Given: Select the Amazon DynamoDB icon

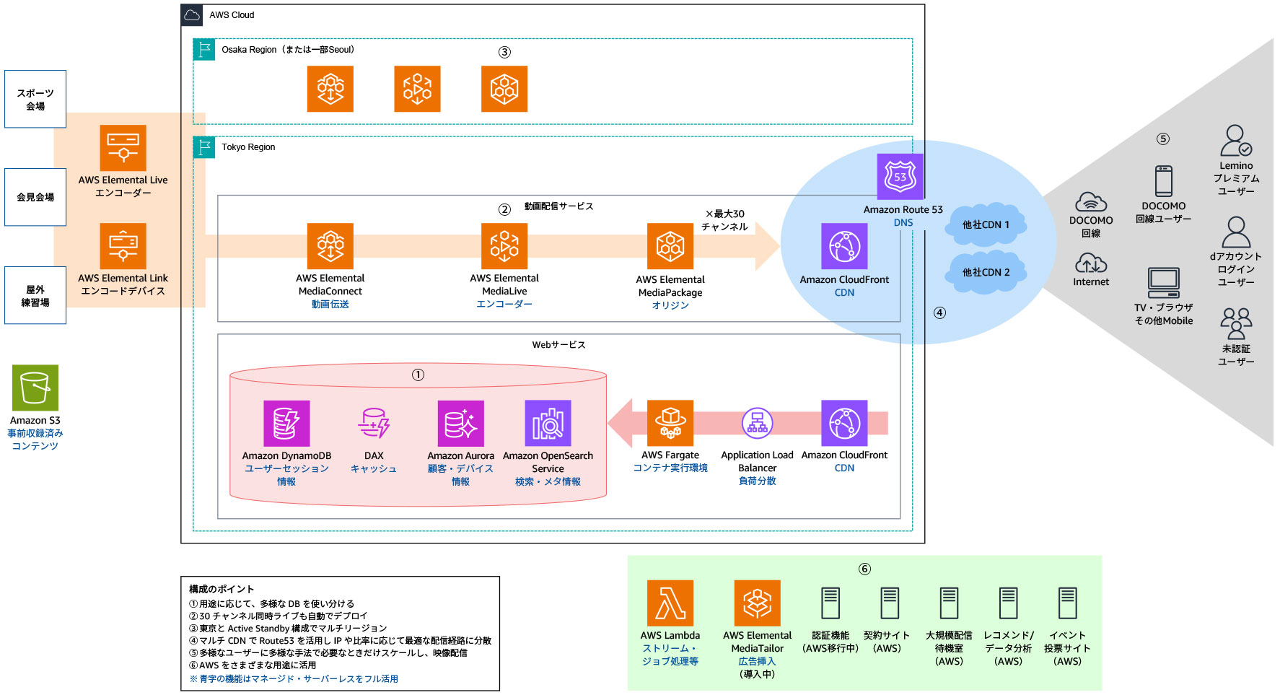Looking at the screenshot, I should (286, 424).
